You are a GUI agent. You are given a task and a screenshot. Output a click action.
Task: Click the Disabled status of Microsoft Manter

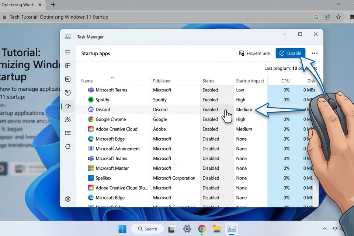click(x=211, y=168)
